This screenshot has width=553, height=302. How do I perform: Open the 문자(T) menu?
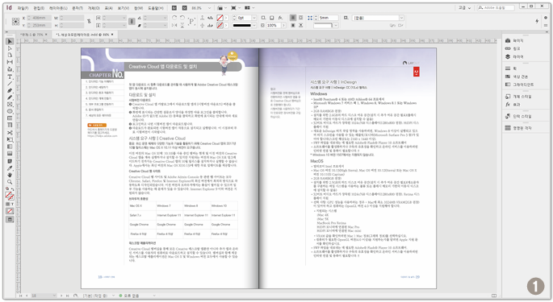point(78,8)
